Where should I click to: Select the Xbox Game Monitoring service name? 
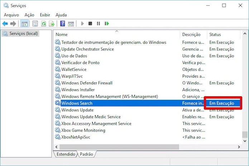tap(83, 130)
